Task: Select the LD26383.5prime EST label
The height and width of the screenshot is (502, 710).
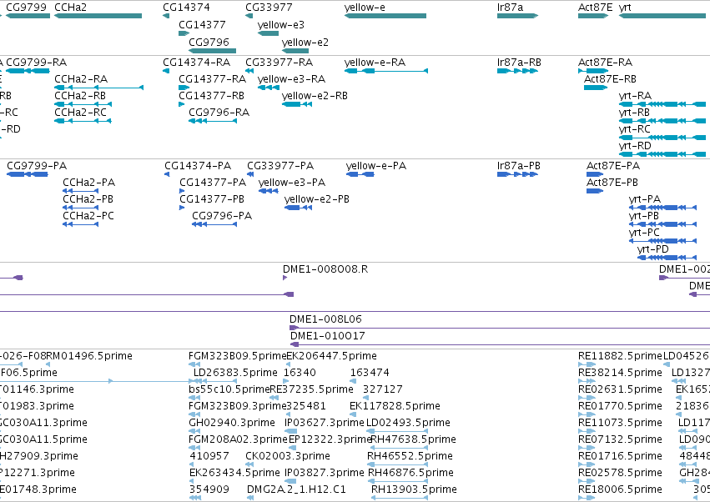Action: coord(235,373)
